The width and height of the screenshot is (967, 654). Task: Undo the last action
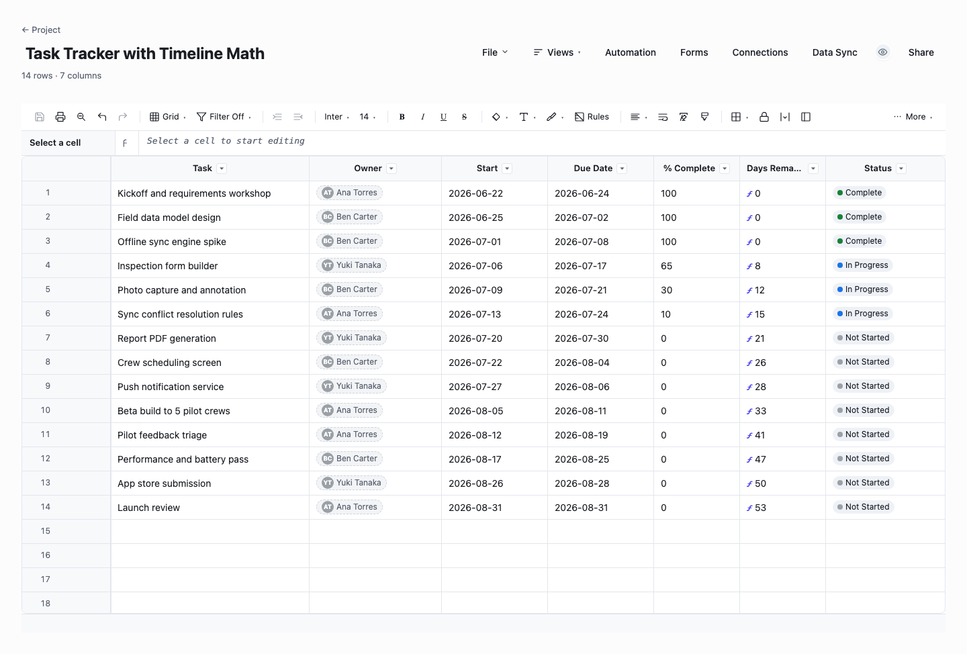[x=102, y=117]
